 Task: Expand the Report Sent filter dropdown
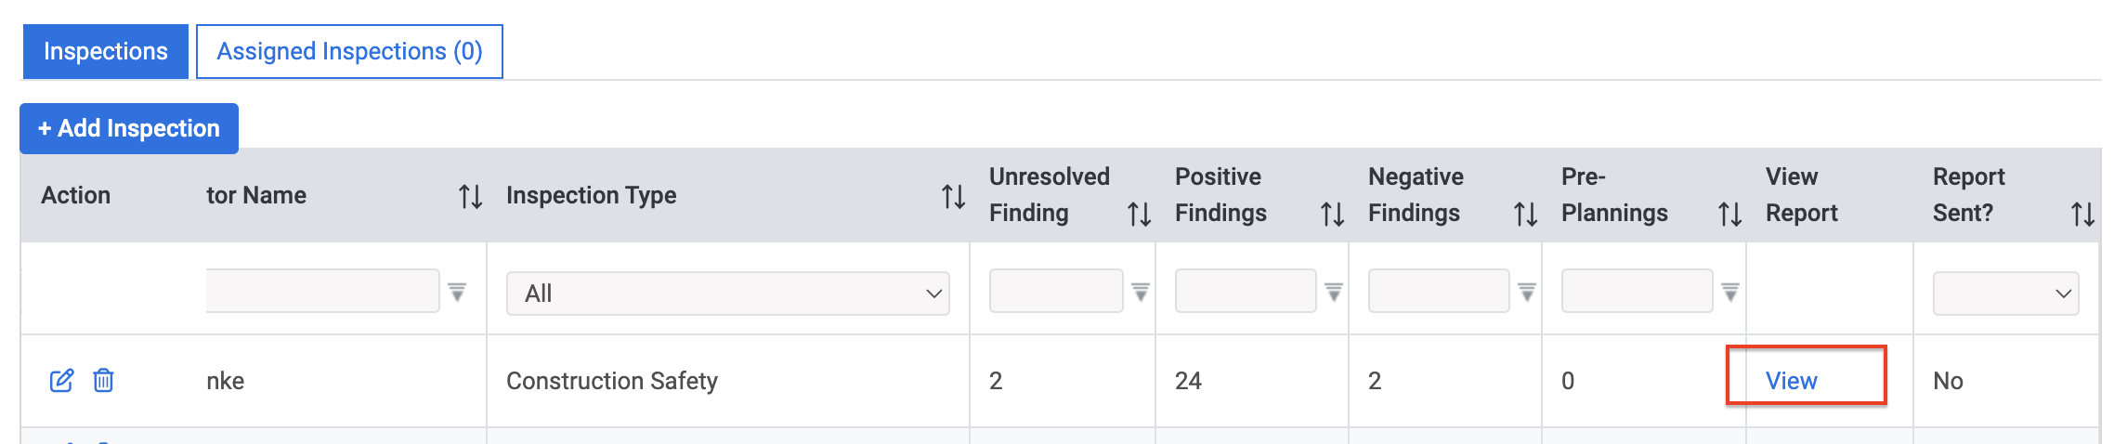(x=2006, y=294)
